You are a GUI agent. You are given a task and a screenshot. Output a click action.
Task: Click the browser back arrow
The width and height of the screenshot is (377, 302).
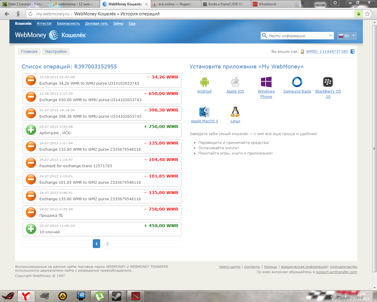(7, 14)
